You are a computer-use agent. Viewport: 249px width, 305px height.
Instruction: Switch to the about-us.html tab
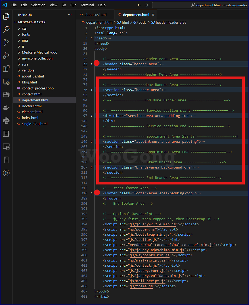(95, 15)
